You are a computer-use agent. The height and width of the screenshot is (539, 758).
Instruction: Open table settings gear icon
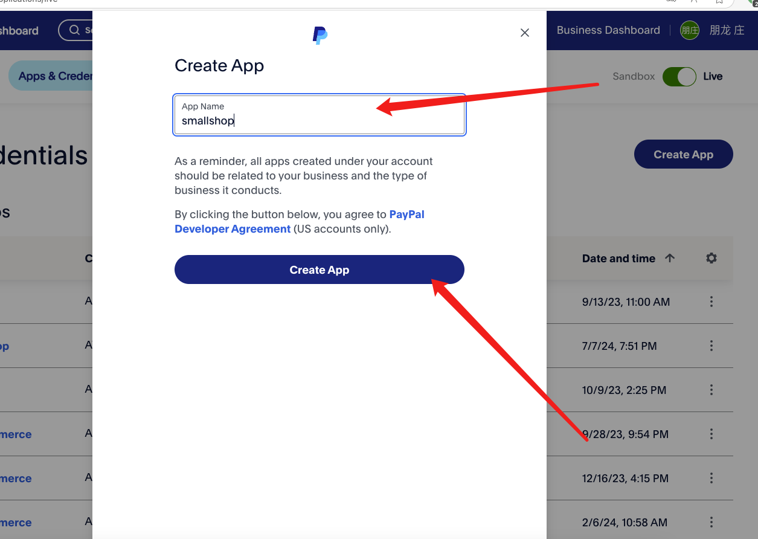[x=711, y=258]
